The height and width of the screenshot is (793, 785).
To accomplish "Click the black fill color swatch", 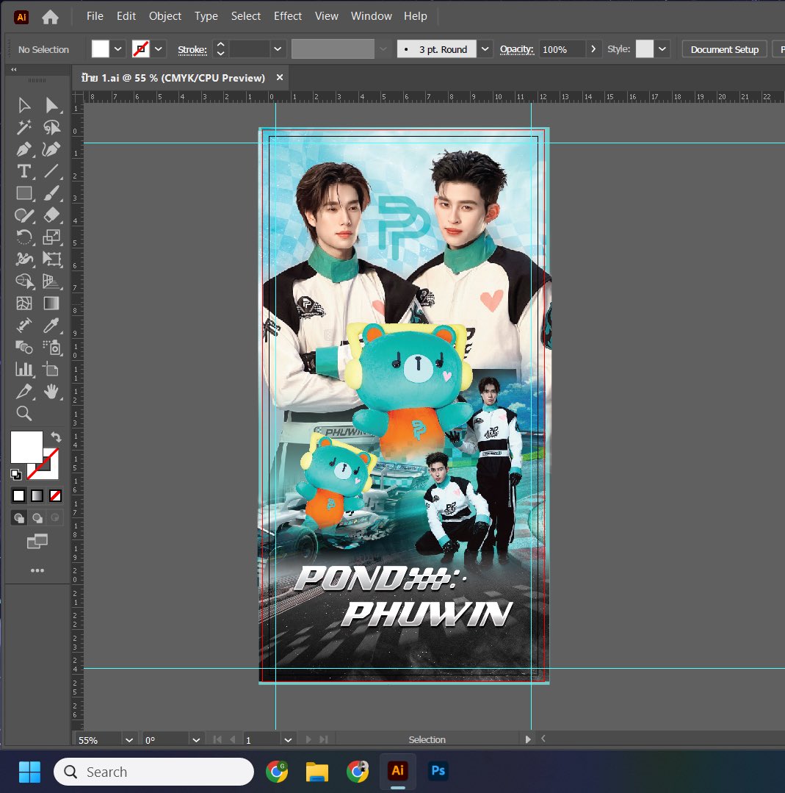I will [18, 495].
